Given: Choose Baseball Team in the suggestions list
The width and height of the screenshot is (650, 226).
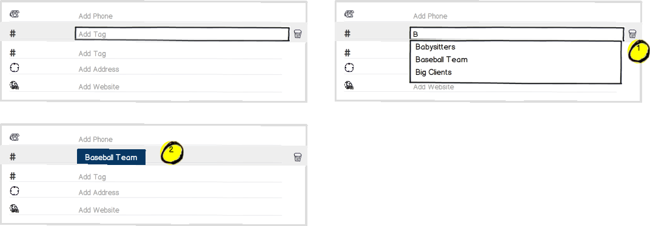Looking at the screenshot, I should pyautogui.click(x=441, y=59).
